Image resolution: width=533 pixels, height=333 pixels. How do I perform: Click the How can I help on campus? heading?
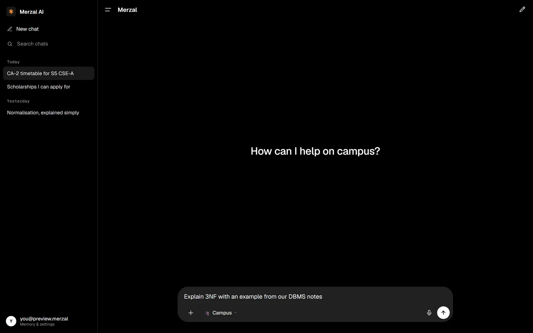click(x=315, y=151)
